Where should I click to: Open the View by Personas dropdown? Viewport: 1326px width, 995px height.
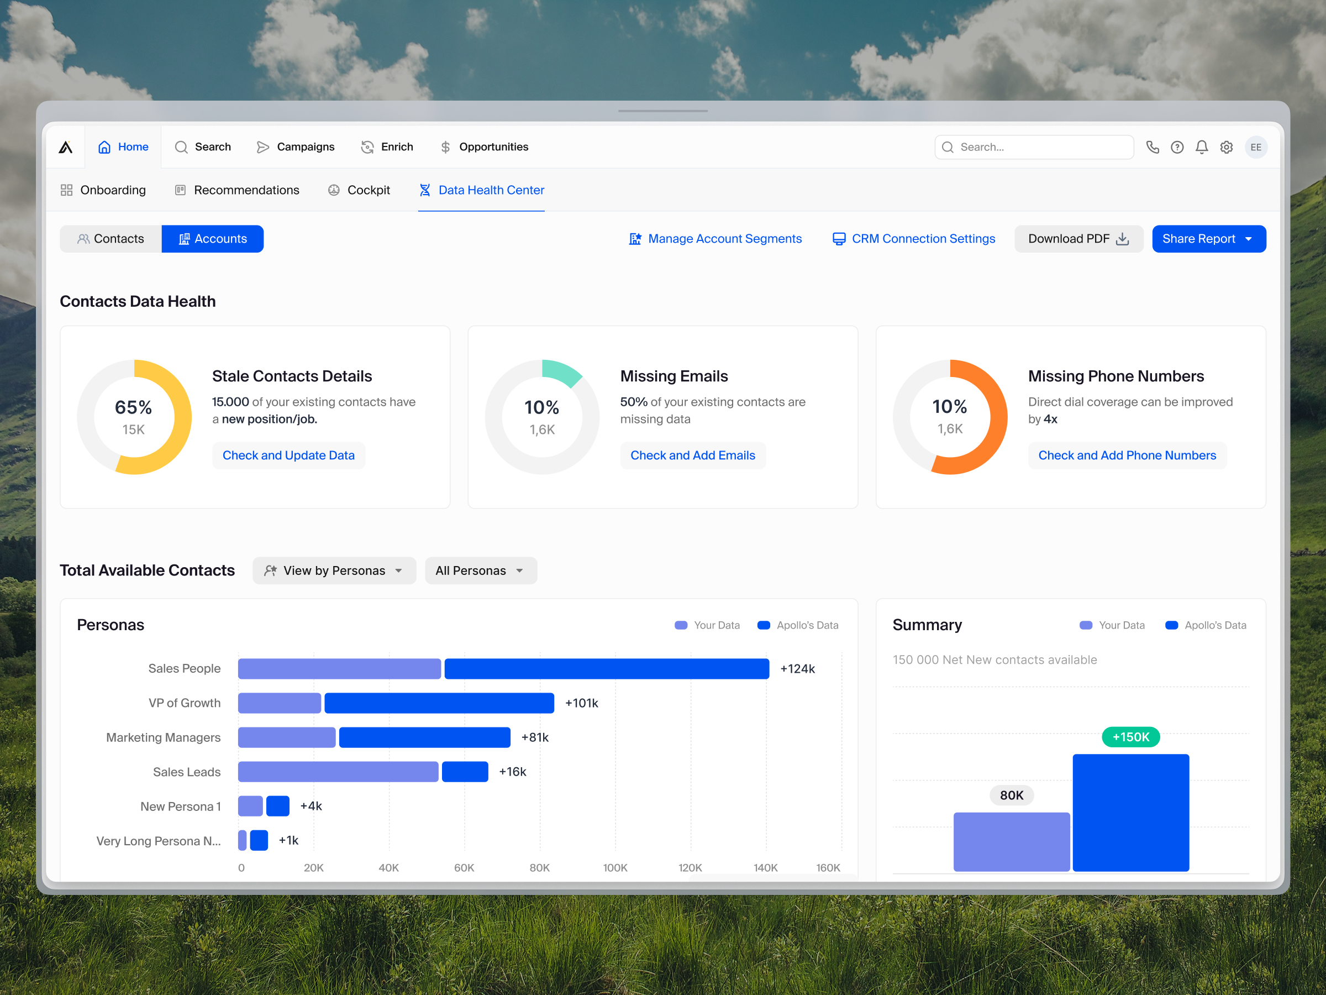pos(334,570)
